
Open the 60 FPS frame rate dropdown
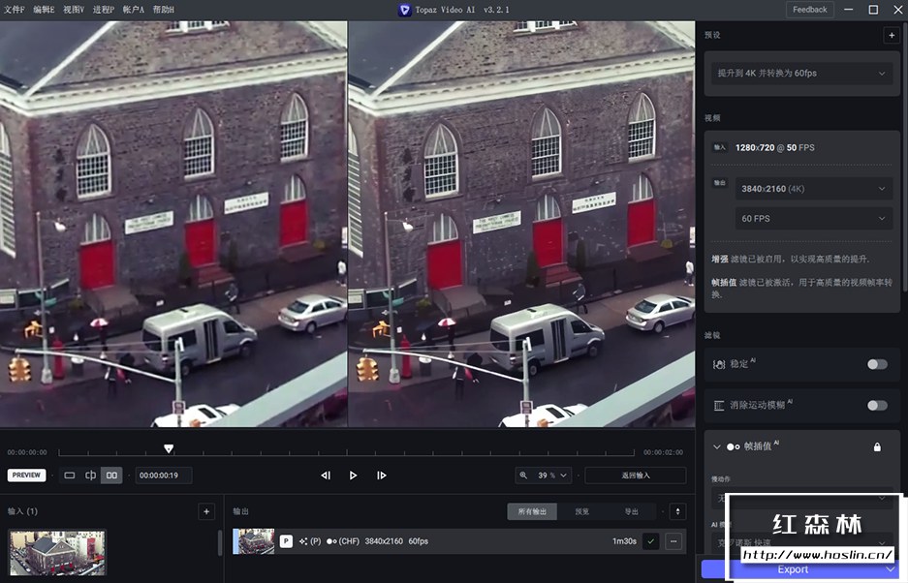(x=813, y=219)
